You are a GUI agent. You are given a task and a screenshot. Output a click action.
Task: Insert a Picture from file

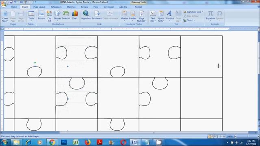point(41,15)
